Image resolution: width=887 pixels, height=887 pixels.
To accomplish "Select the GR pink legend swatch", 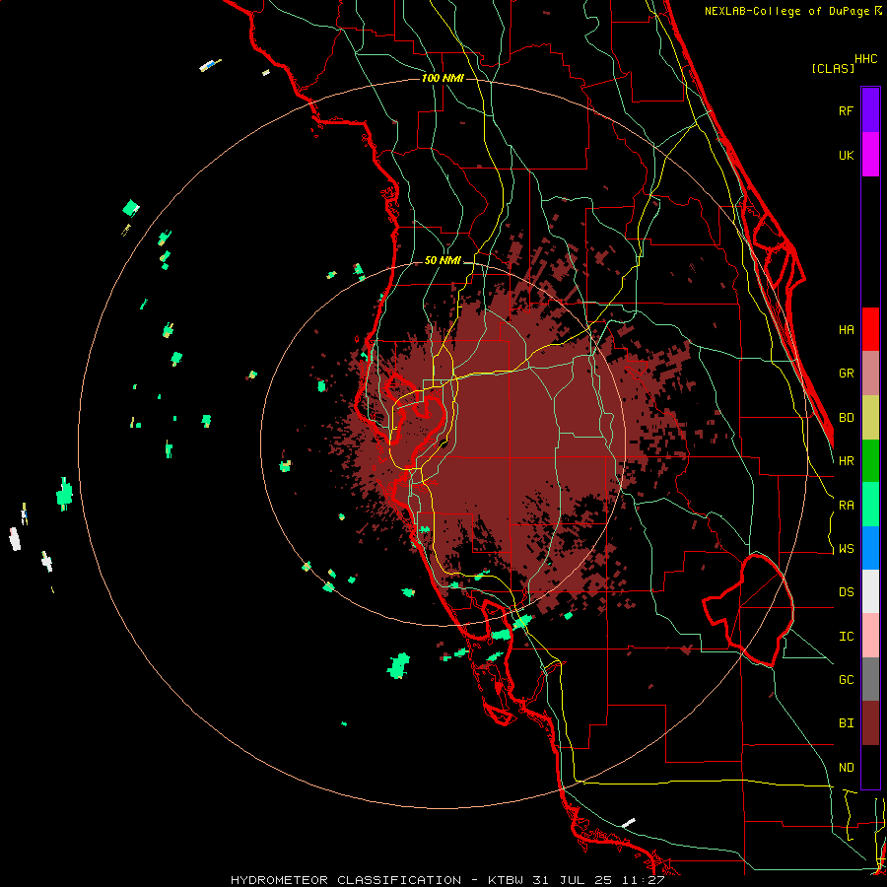I will pyautogui.click(x=870, y=374).
